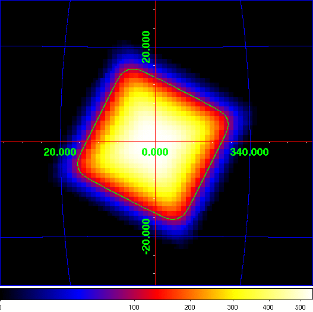Click the 400 label under the colorbar
Screen dimensions: 313x312
click(x=268, y=307)
